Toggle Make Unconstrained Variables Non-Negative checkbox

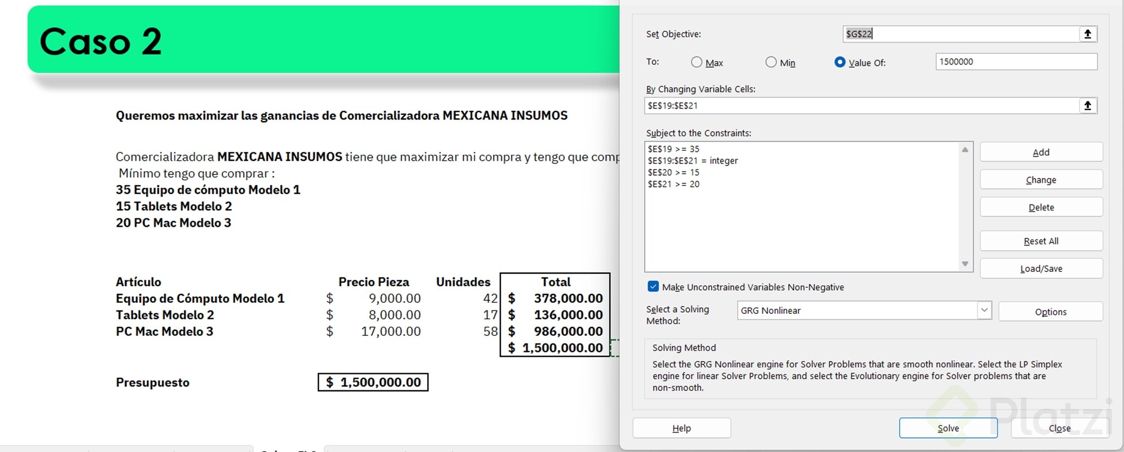point(653,287)
